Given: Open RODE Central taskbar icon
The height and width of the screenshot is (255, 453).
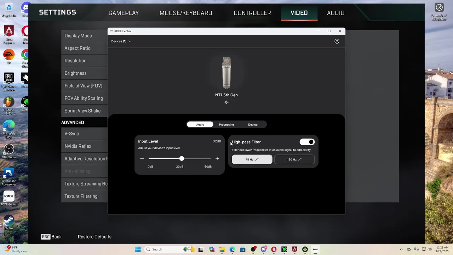Looking at the screenshot, I should [x=315, y=249].
